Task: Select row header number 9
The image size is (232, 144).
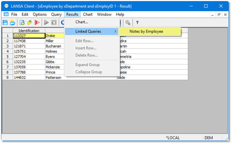Action: (x=8, y=78)
